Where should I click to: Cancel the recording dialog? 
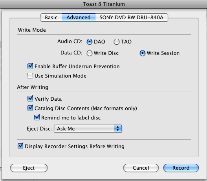click(x=141, y=168)
